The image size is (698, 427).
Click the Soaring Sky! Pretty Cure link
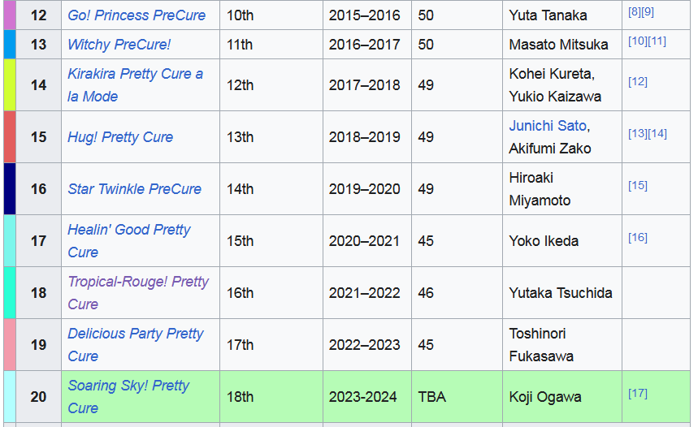click(128, 386)
